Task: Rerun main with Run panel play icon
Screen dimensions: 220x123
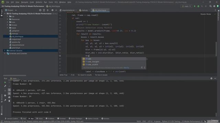Action: click(5, 82)
